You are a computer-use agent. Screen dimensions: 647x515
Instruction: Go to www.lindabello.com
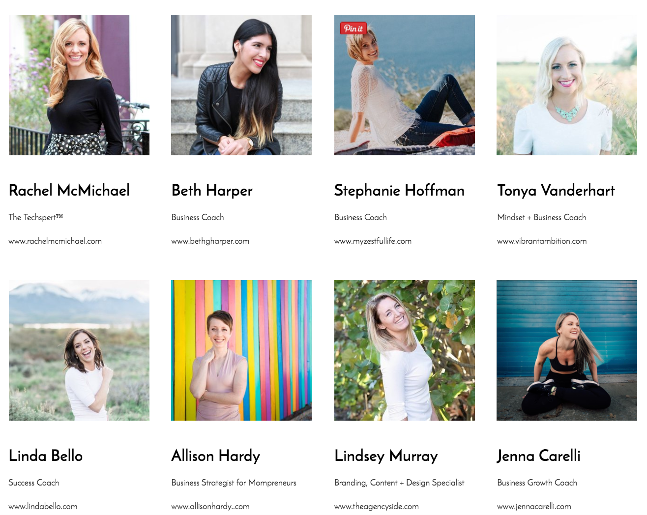[x=43, y=506]
